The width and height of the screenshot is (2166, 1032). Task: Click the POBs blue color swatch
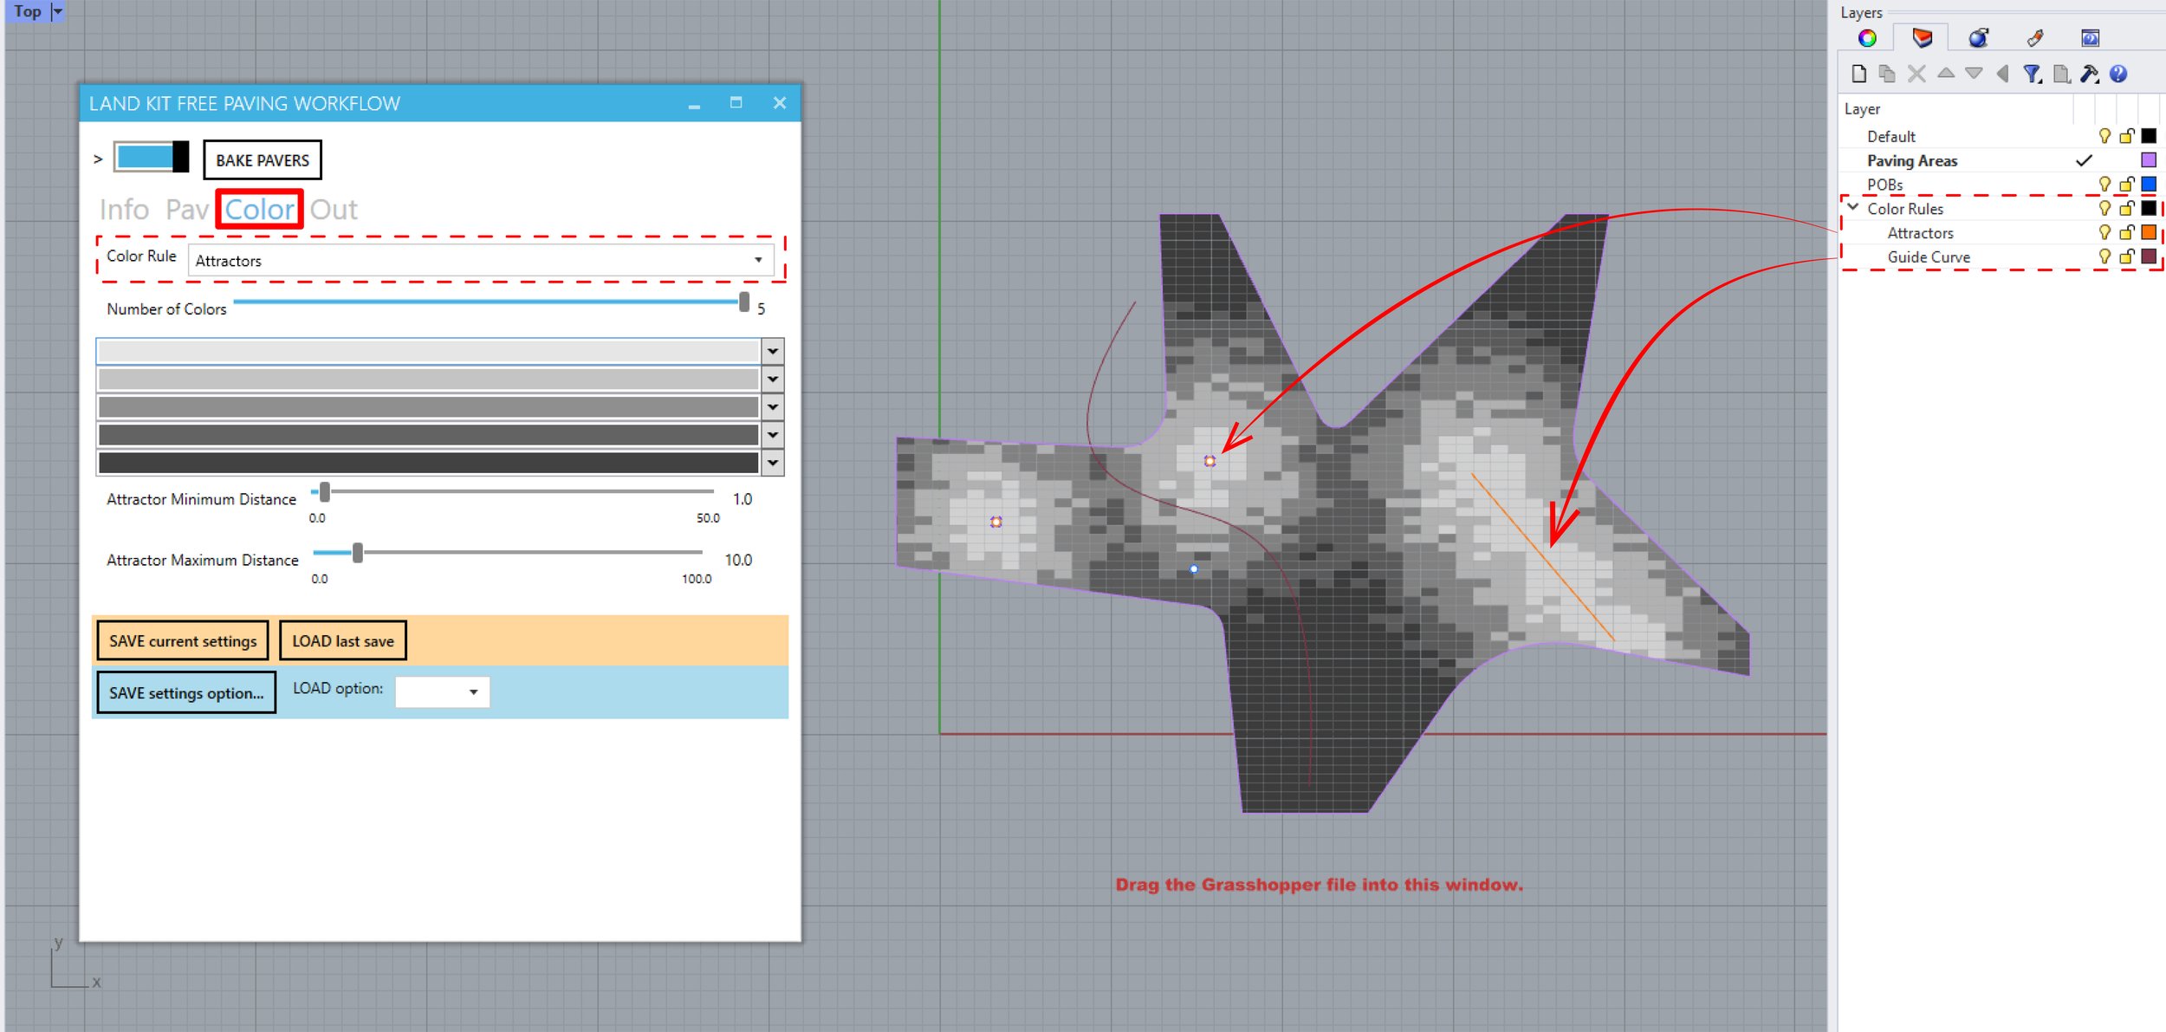point(2149,185)
